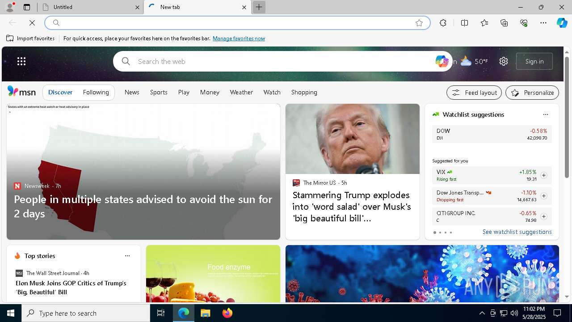
Task: Click the Search the web box
Action: pos(282,61)
